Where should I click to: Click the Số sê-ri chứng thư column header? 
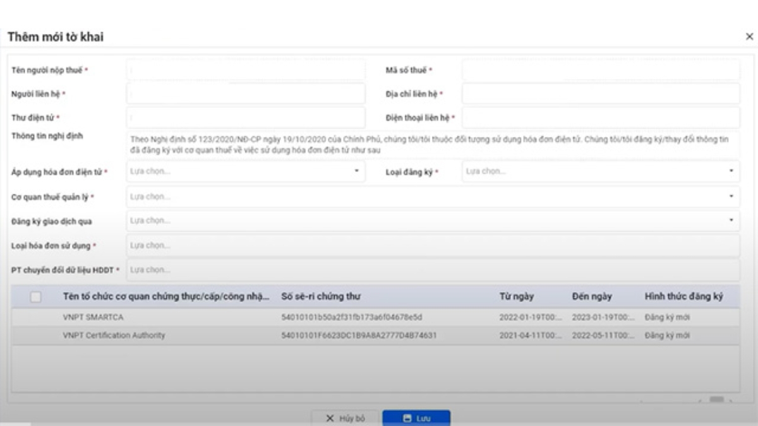pos(321,297)
